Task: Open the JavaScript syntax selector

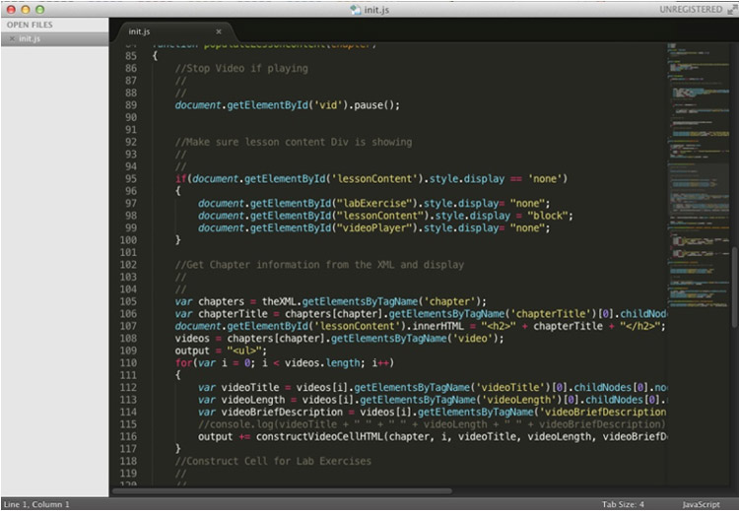Action: click(701, 504)
